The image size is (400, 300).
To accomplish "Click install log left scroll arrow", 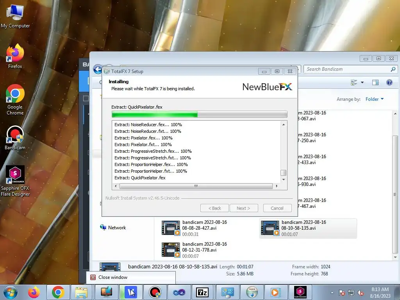I will (x=116, y=186).
